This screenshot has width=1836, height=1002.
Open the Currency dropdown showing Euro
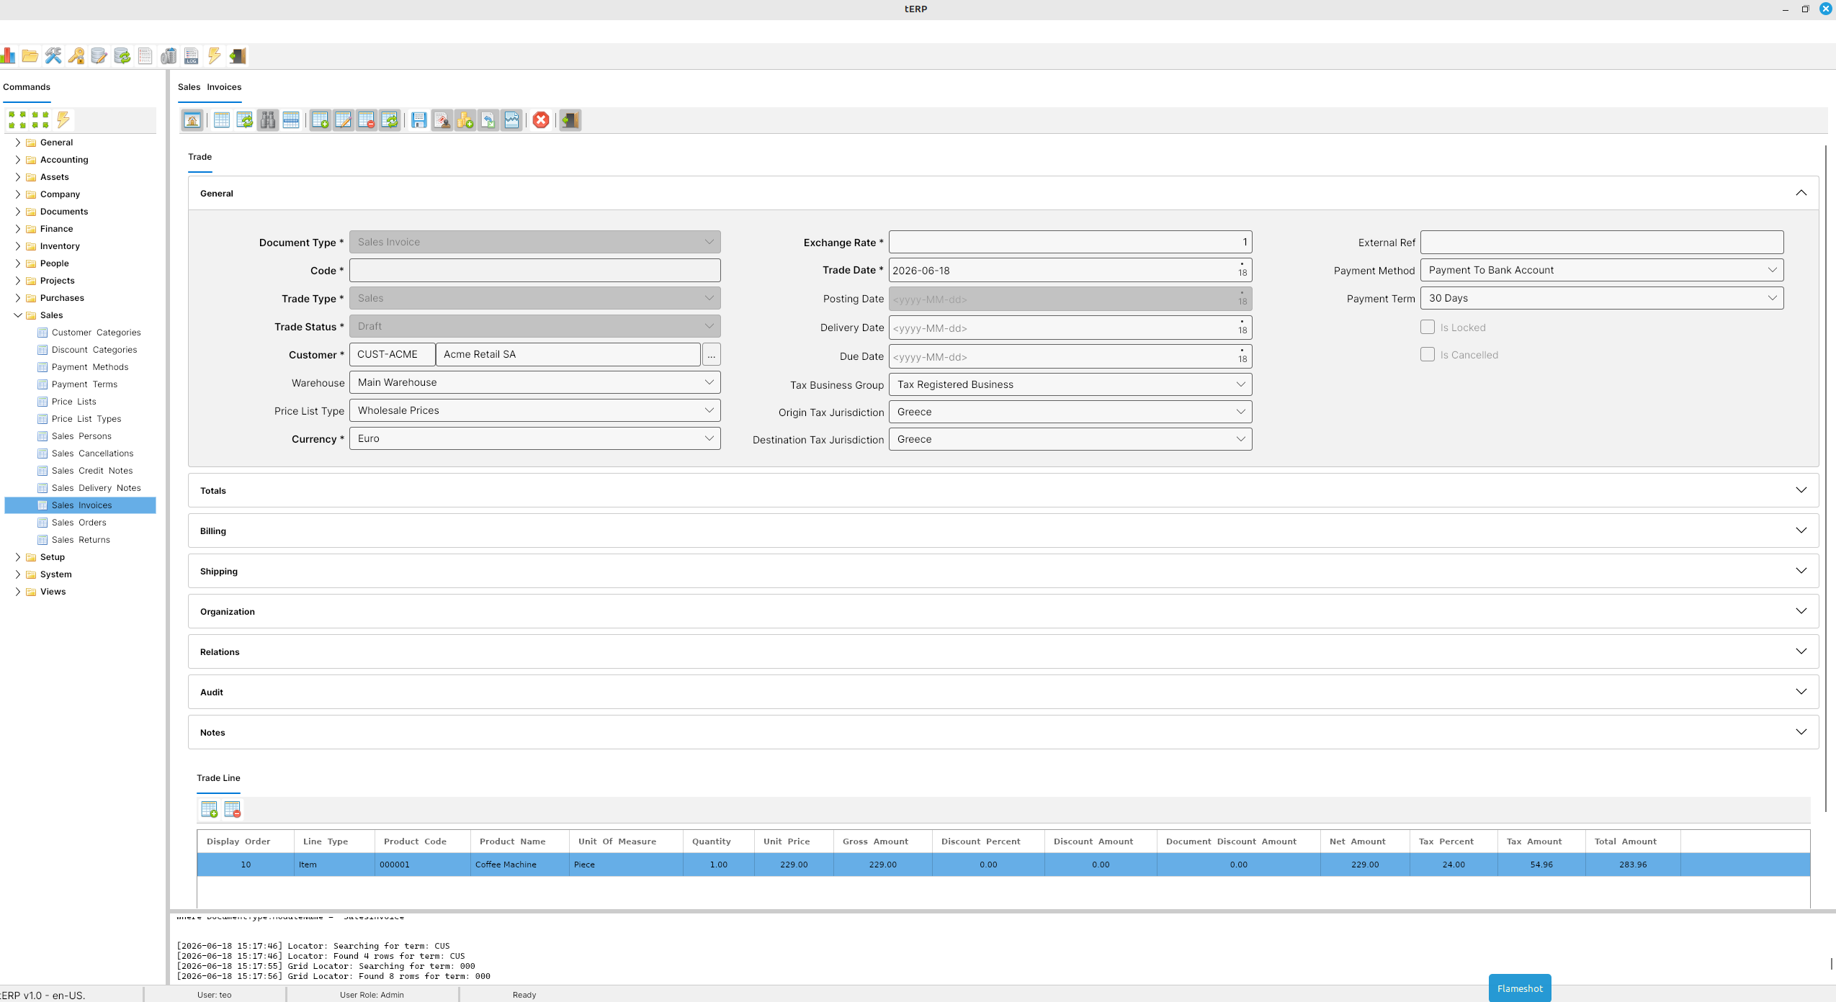[x=535, y=438]
